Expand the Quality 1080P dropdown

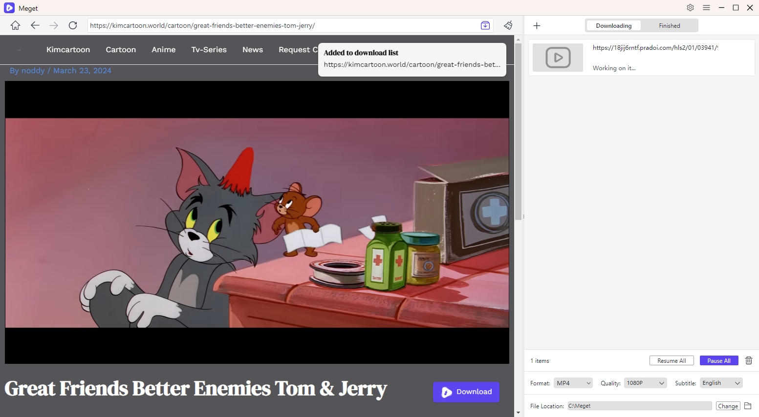click(x=645, y=383)
